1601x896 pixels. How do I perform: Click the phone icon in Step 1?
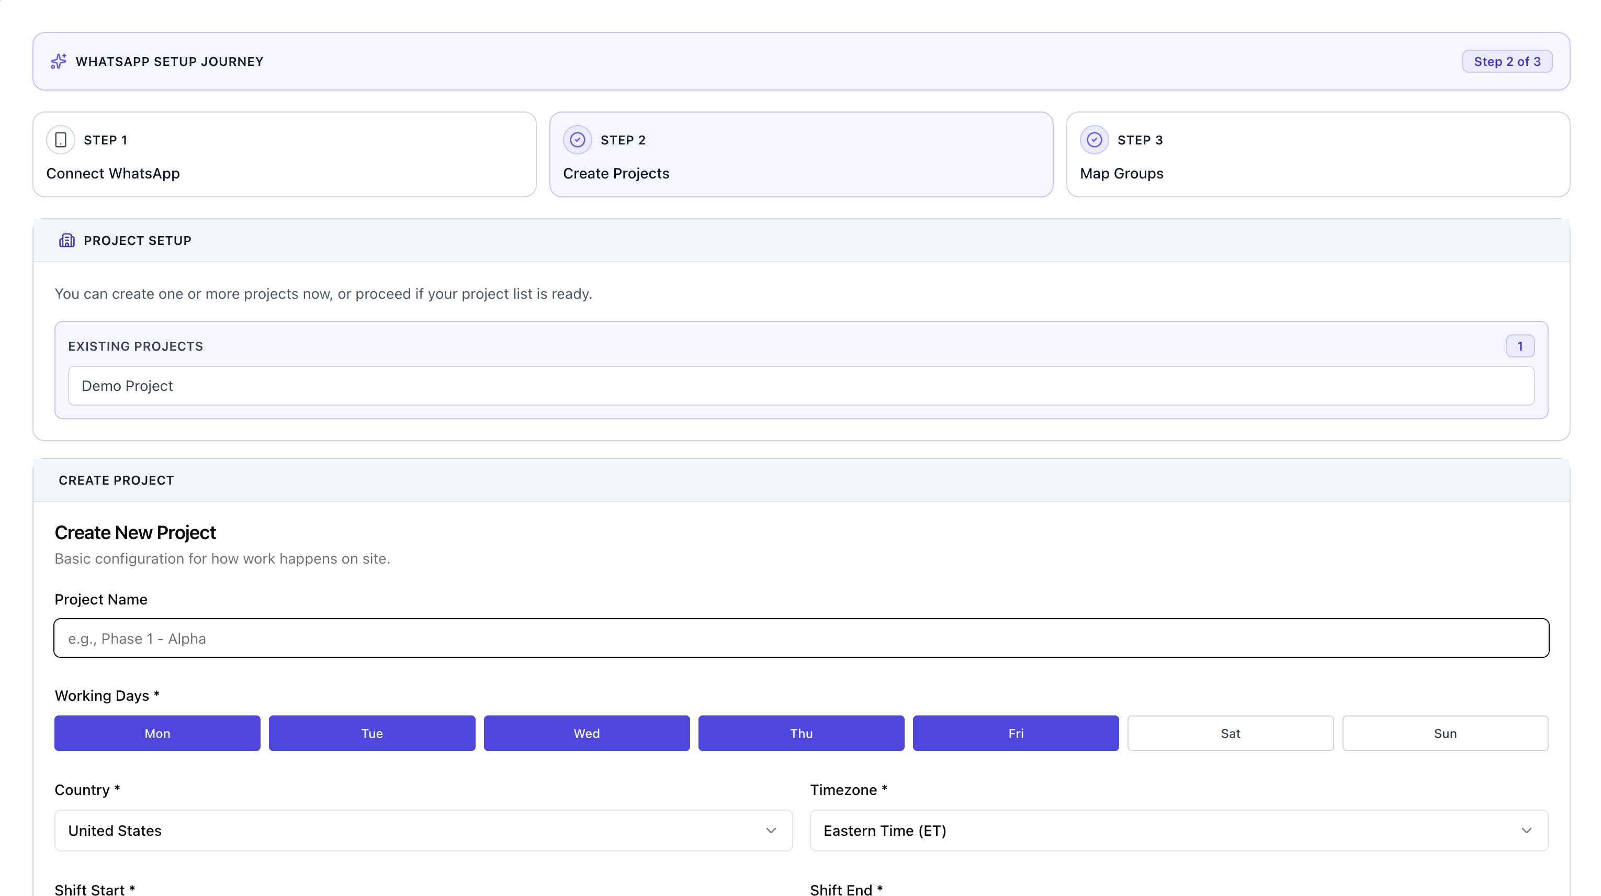click(61, 140)
